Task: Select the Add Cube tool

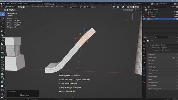Action: click(x=2, y=49)
